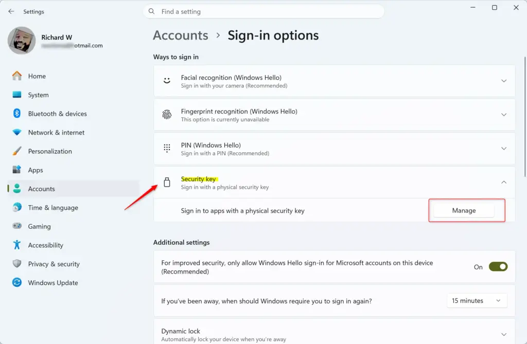Screen dimensions: 527x344
Task: Expand Facial recognition option chevron
Action: (x=504, y=81)
